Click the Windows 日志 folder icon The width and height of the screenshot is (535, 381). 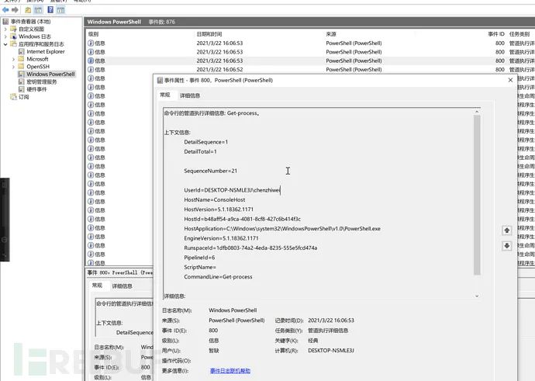(x=13, y=36)
